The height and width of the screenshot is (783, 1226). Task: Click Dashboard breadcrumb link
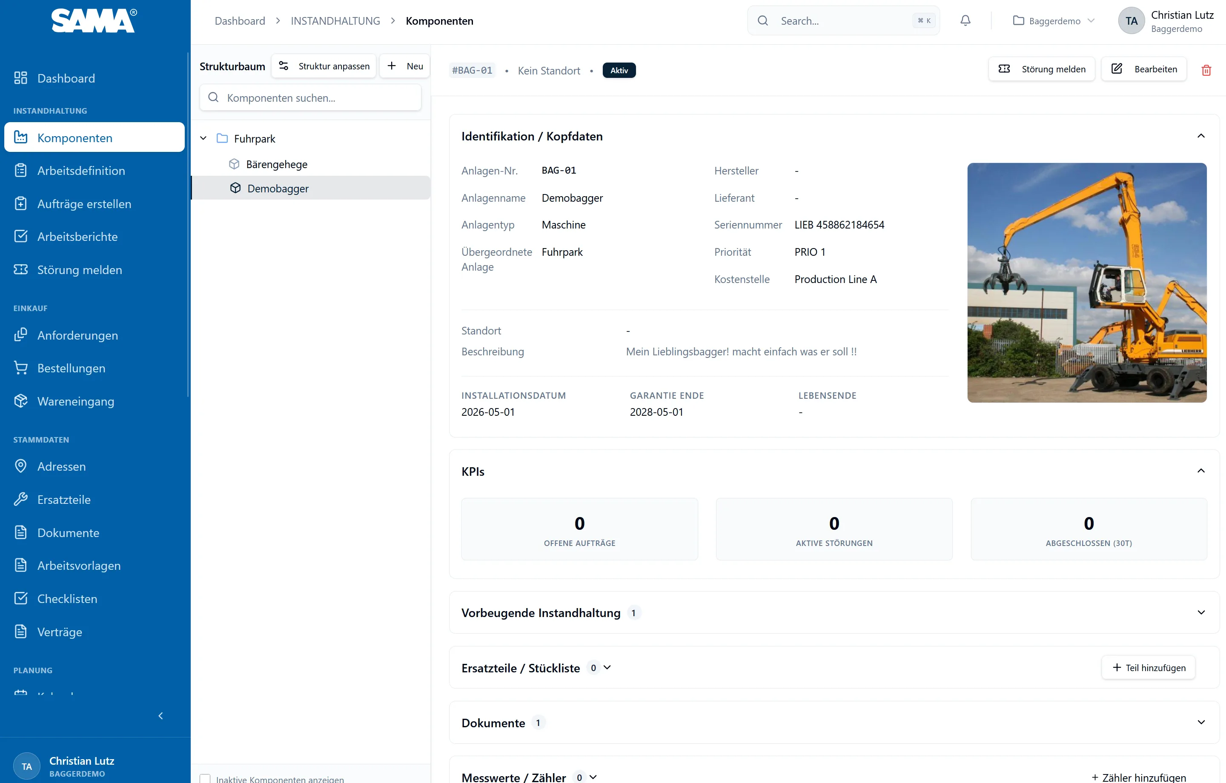point(240,21)
